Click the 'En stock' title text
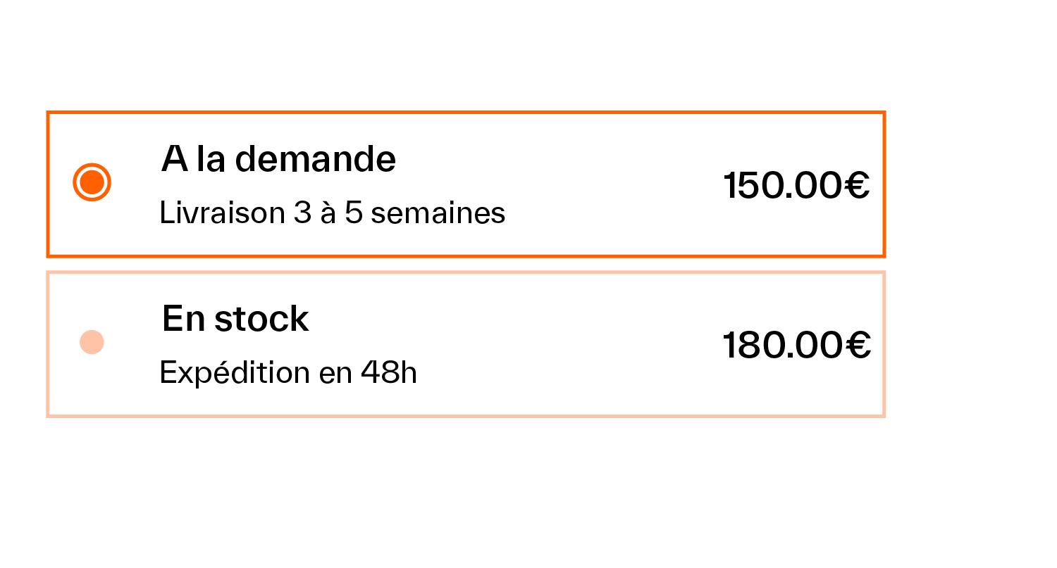The width and height of the screenshot is (1057, 568). (235, 319)
